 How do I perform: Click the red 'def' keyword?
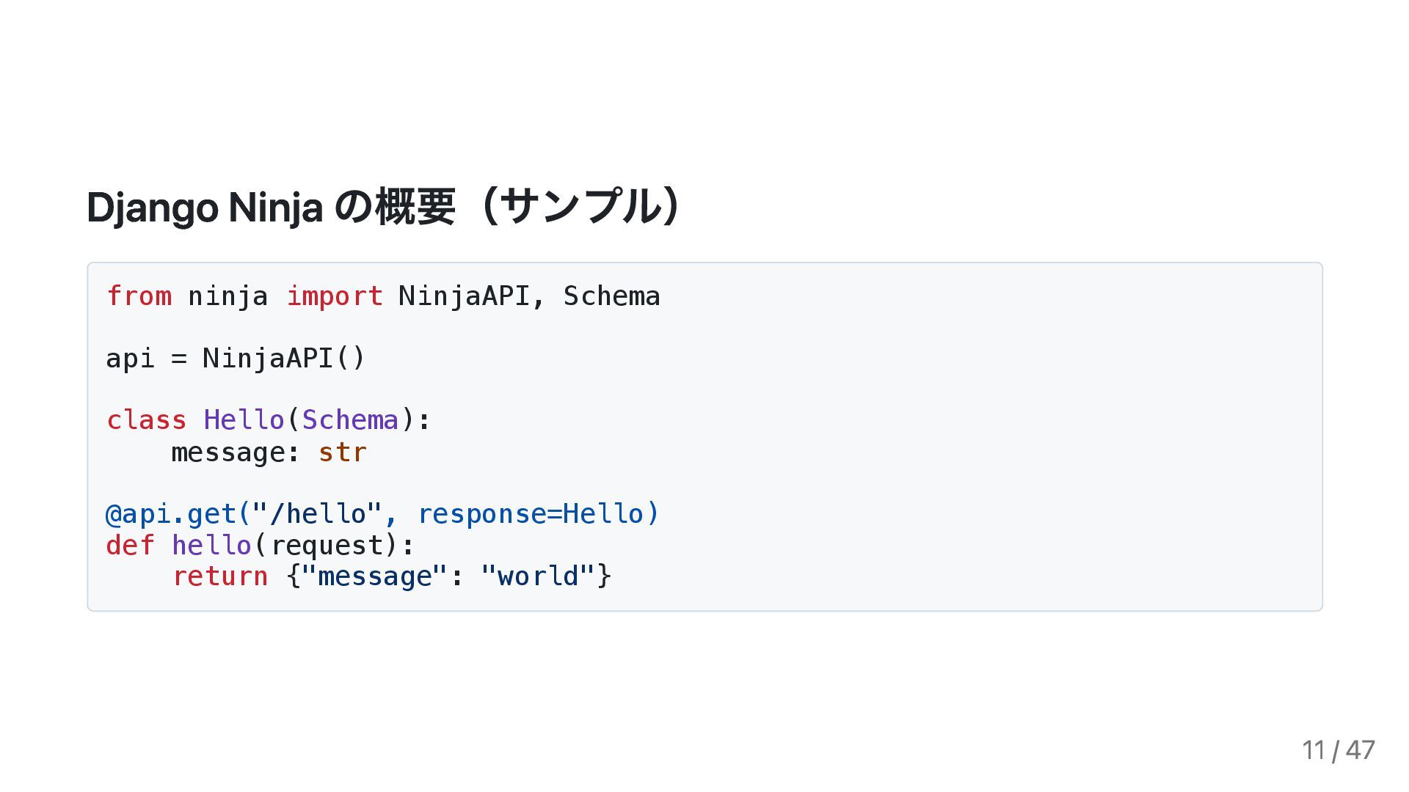tap(131, 546)
